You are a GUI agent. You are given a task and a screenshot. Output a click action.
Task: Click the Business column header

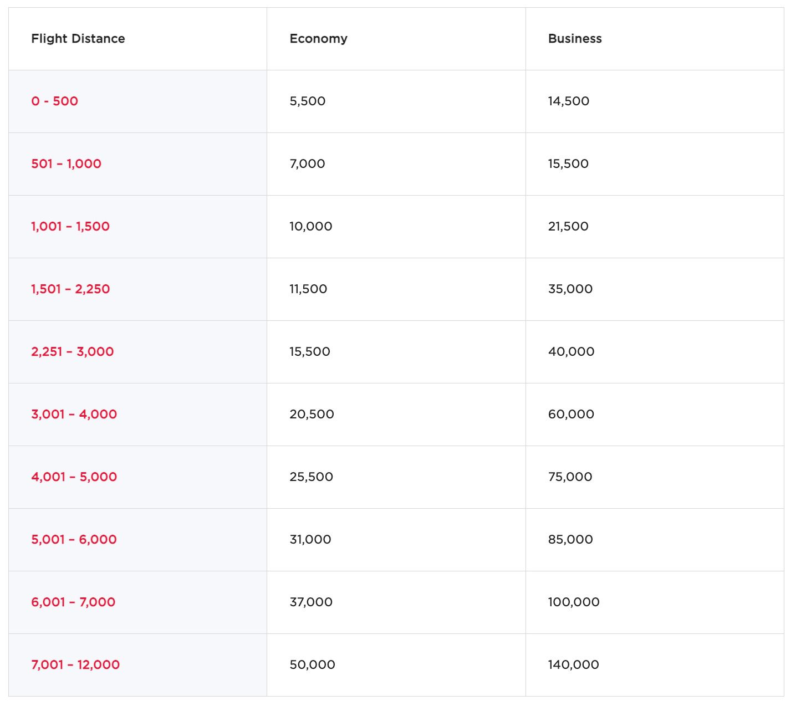575,39
